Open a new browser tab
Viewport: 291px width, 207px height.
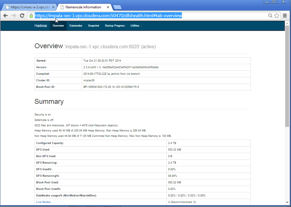(x=117, y=7)
